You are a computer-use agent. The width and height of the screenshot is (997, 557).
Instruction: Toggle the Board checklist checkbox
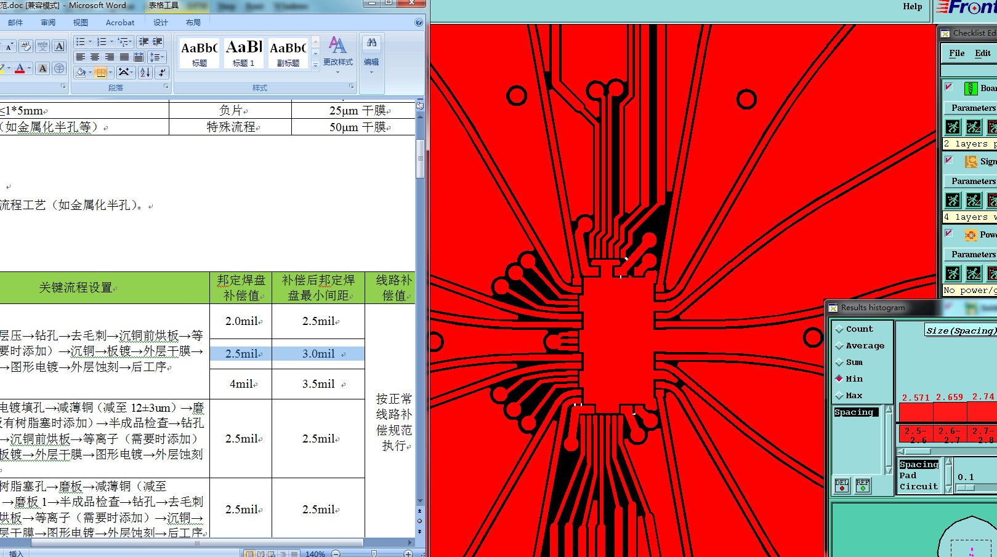click(x=949, y=87)
